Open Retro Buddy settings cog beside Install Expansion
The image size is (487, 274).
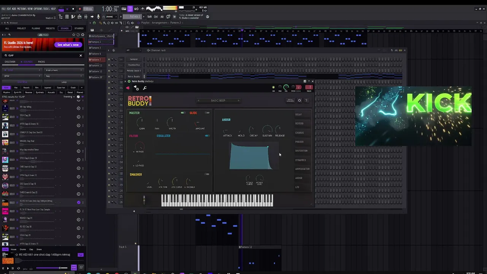coord(299,100)
